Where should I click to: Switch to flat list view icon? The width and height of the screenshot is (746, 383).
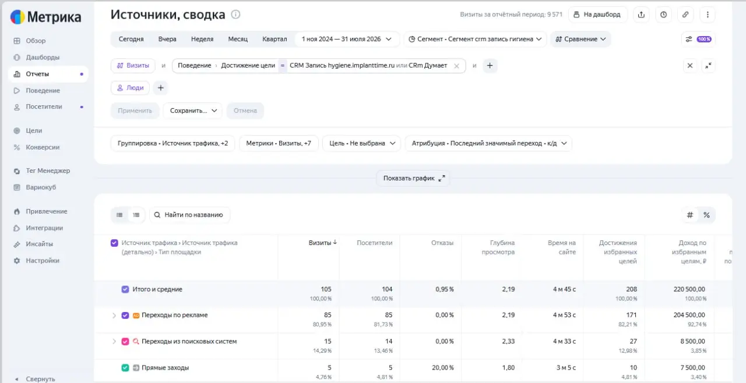(x=119, y=215)
